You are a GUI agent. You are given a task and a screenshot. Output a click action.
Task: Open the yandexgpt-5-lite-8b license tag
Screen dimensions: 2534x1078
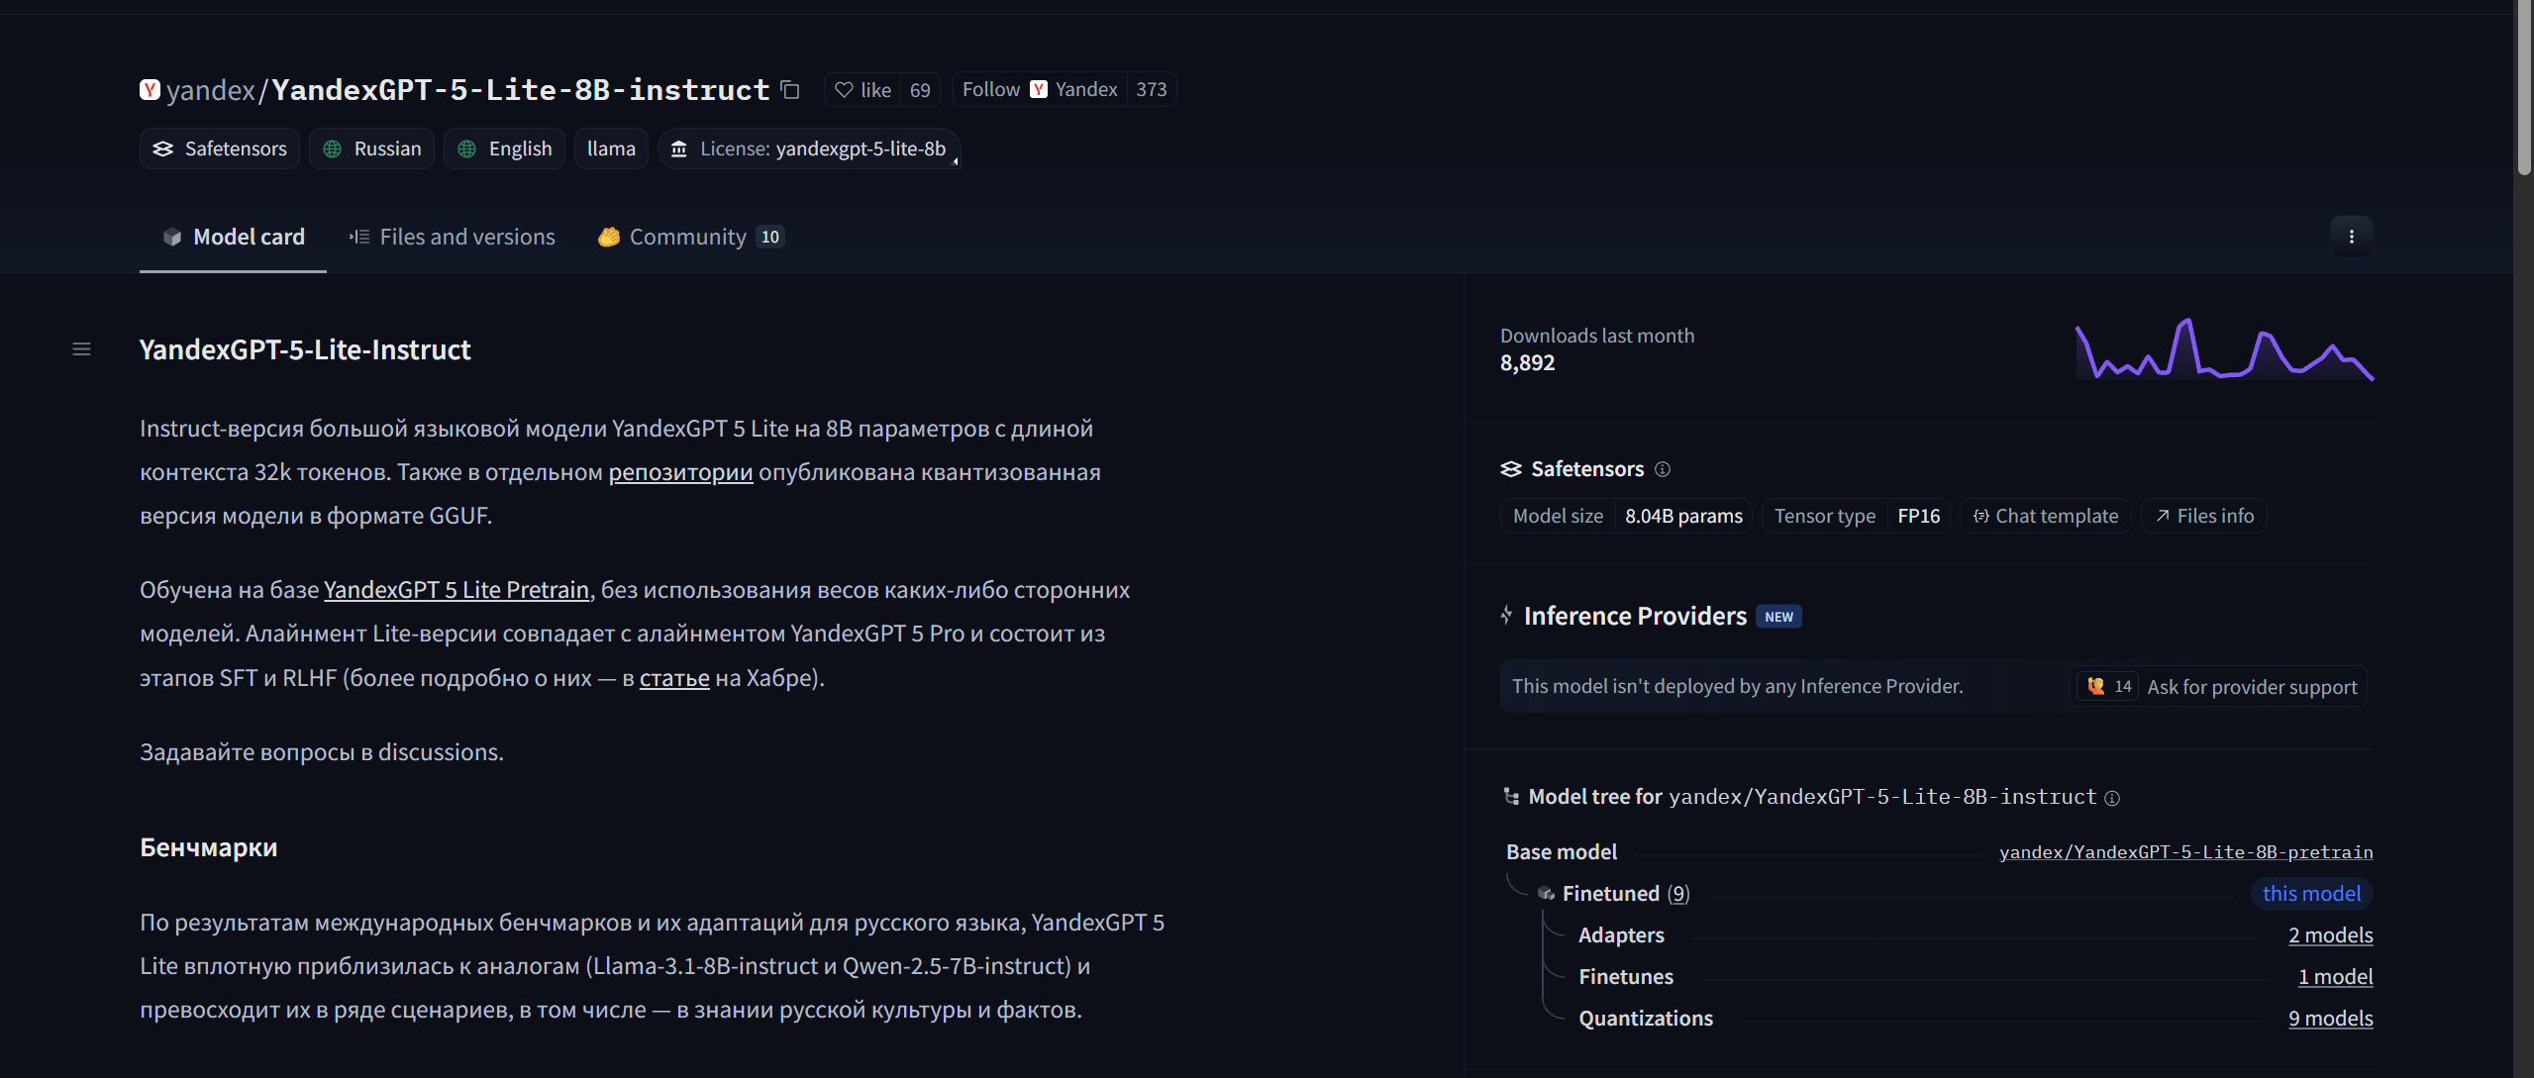(809, 148)
